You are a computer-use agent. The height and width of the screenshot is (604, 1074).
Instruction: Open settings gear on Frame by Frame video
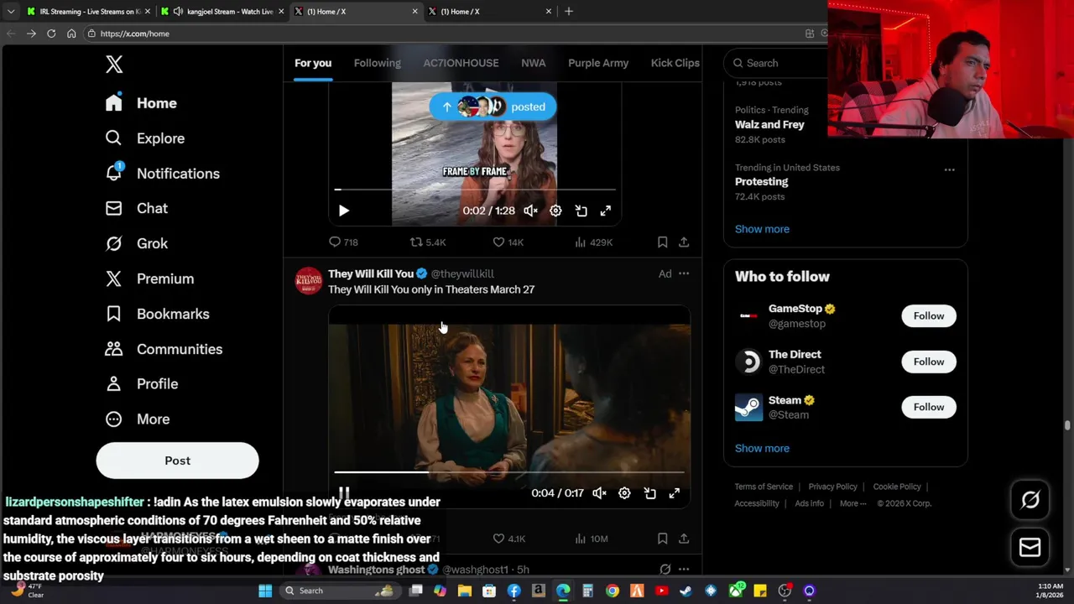[555, 211]
